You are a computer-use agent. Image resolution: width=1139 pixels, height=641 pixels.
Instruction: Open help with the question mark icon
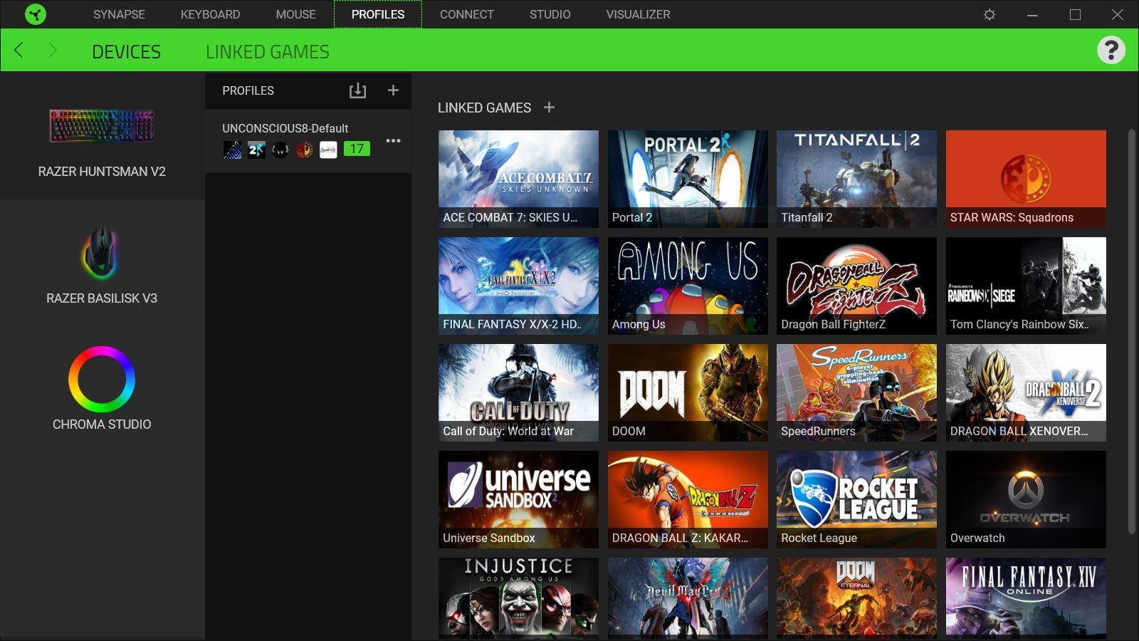pyautogui.click(x=1111, y=50)
